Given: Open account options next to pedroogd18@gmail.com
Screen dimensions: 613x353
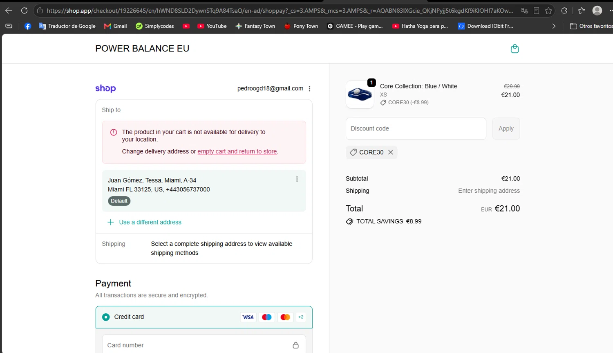Looking at the screenshot, I should coord(309,89).
